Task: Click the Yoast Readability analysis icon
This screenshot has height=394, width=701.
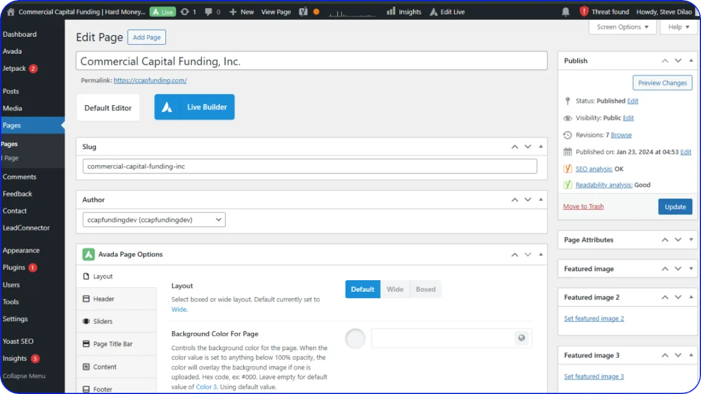Action: (x=568, y=185)
